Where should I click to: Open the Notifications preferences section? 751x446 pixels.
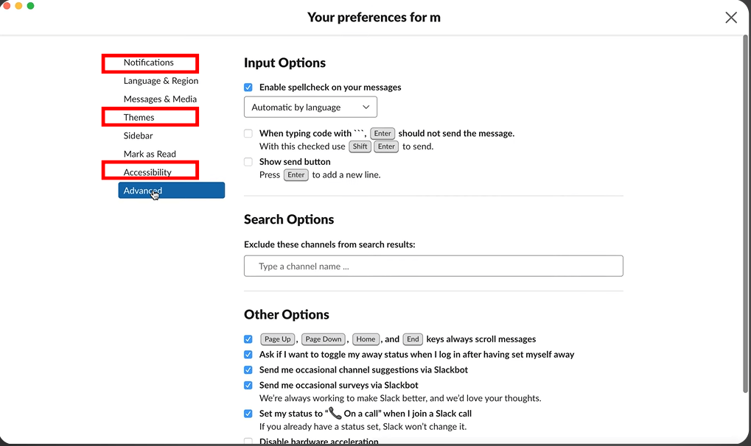pyautogui.click(x=149, y=63)
